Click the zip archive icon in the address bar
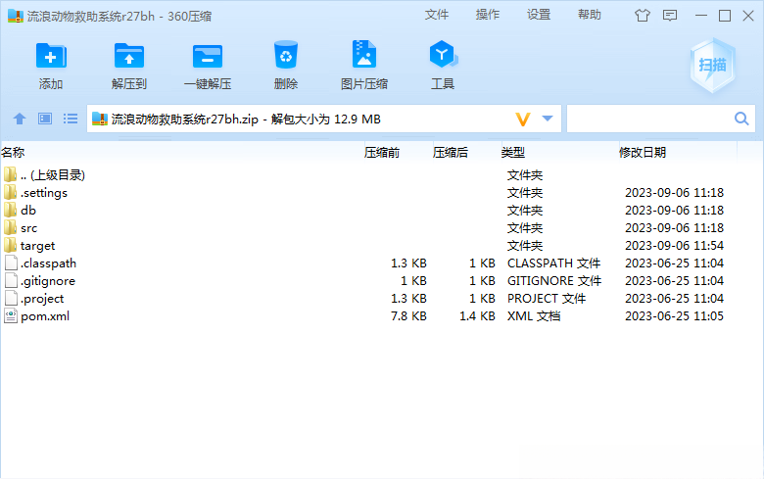Screen dimensions: 764x479 pyautogui.click(x=99, y=119)
